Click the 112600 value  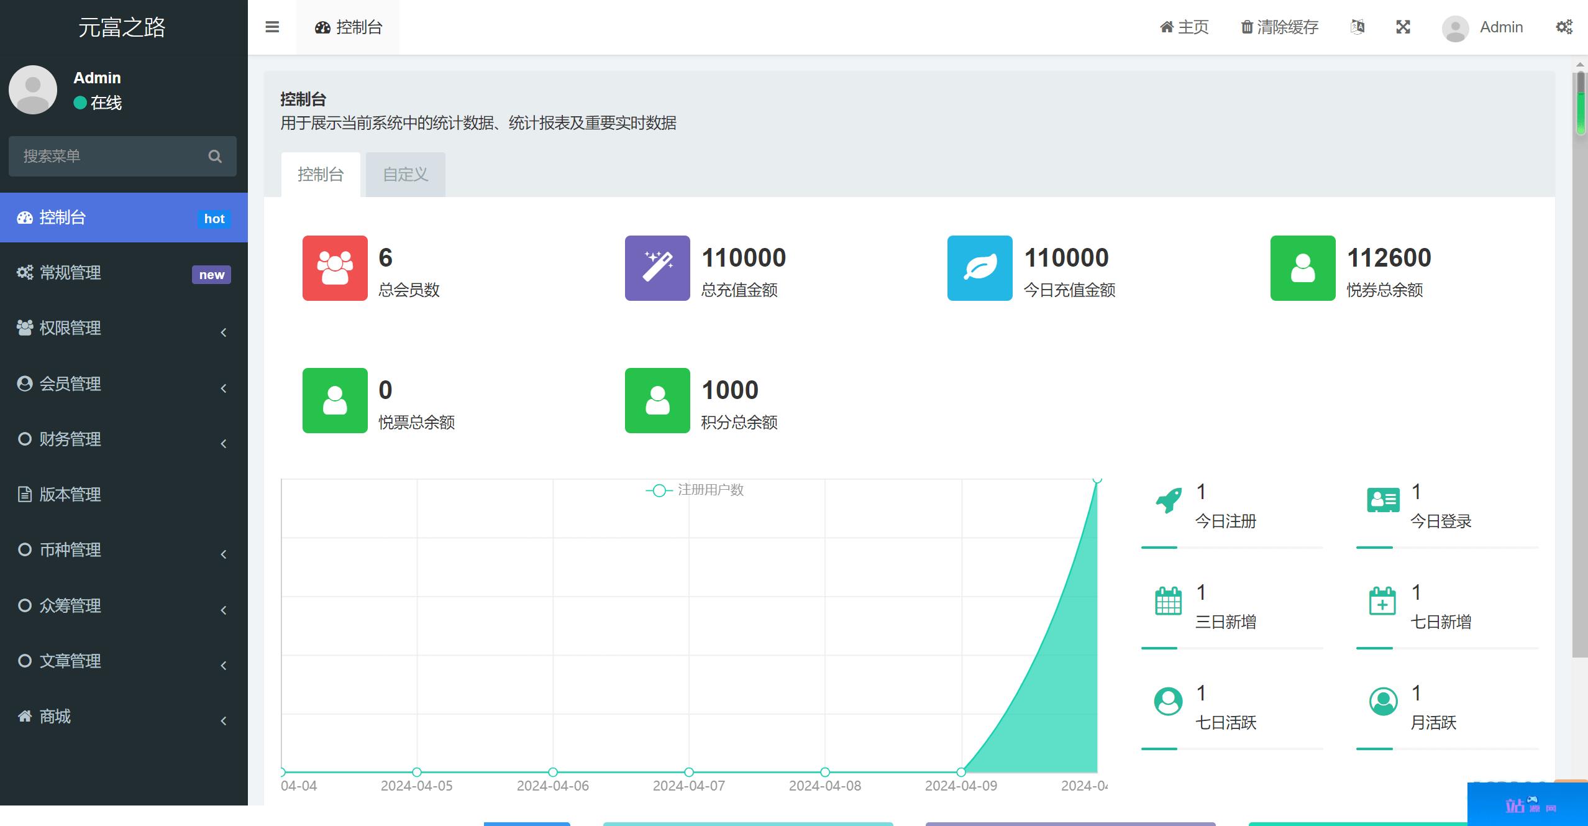(x=1389, y=257)
